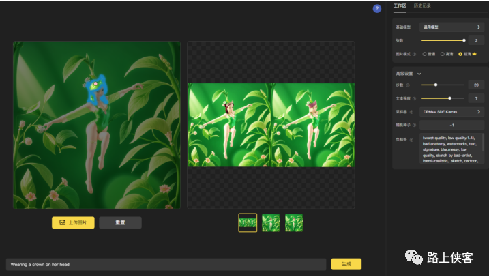The image size is (489, 279).
Task: Click info icon beside 文本强度
Action: [x=415, y=98]
